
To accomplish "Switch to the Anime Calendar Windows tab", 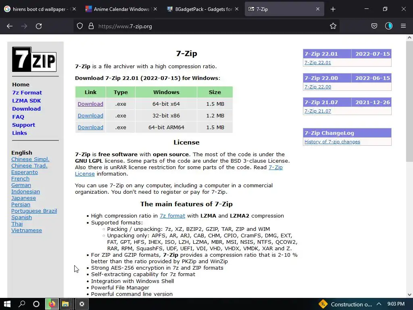I will tap(121, 9).
